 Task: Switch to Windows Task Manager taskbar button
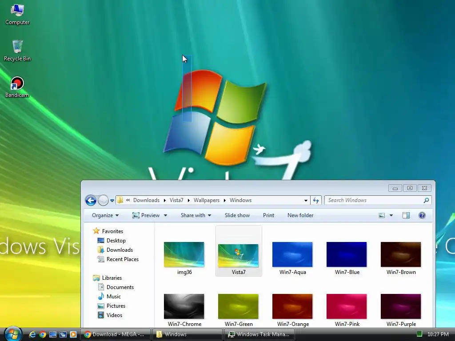pos(259,334)
